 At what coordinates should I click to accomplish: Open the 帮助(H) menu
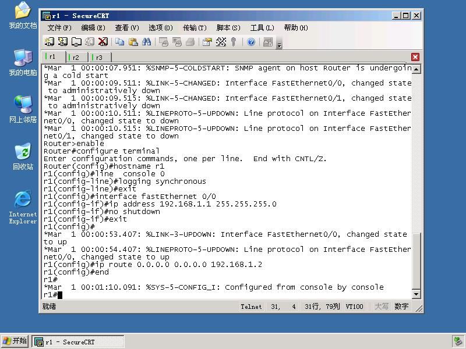point(296,28)
